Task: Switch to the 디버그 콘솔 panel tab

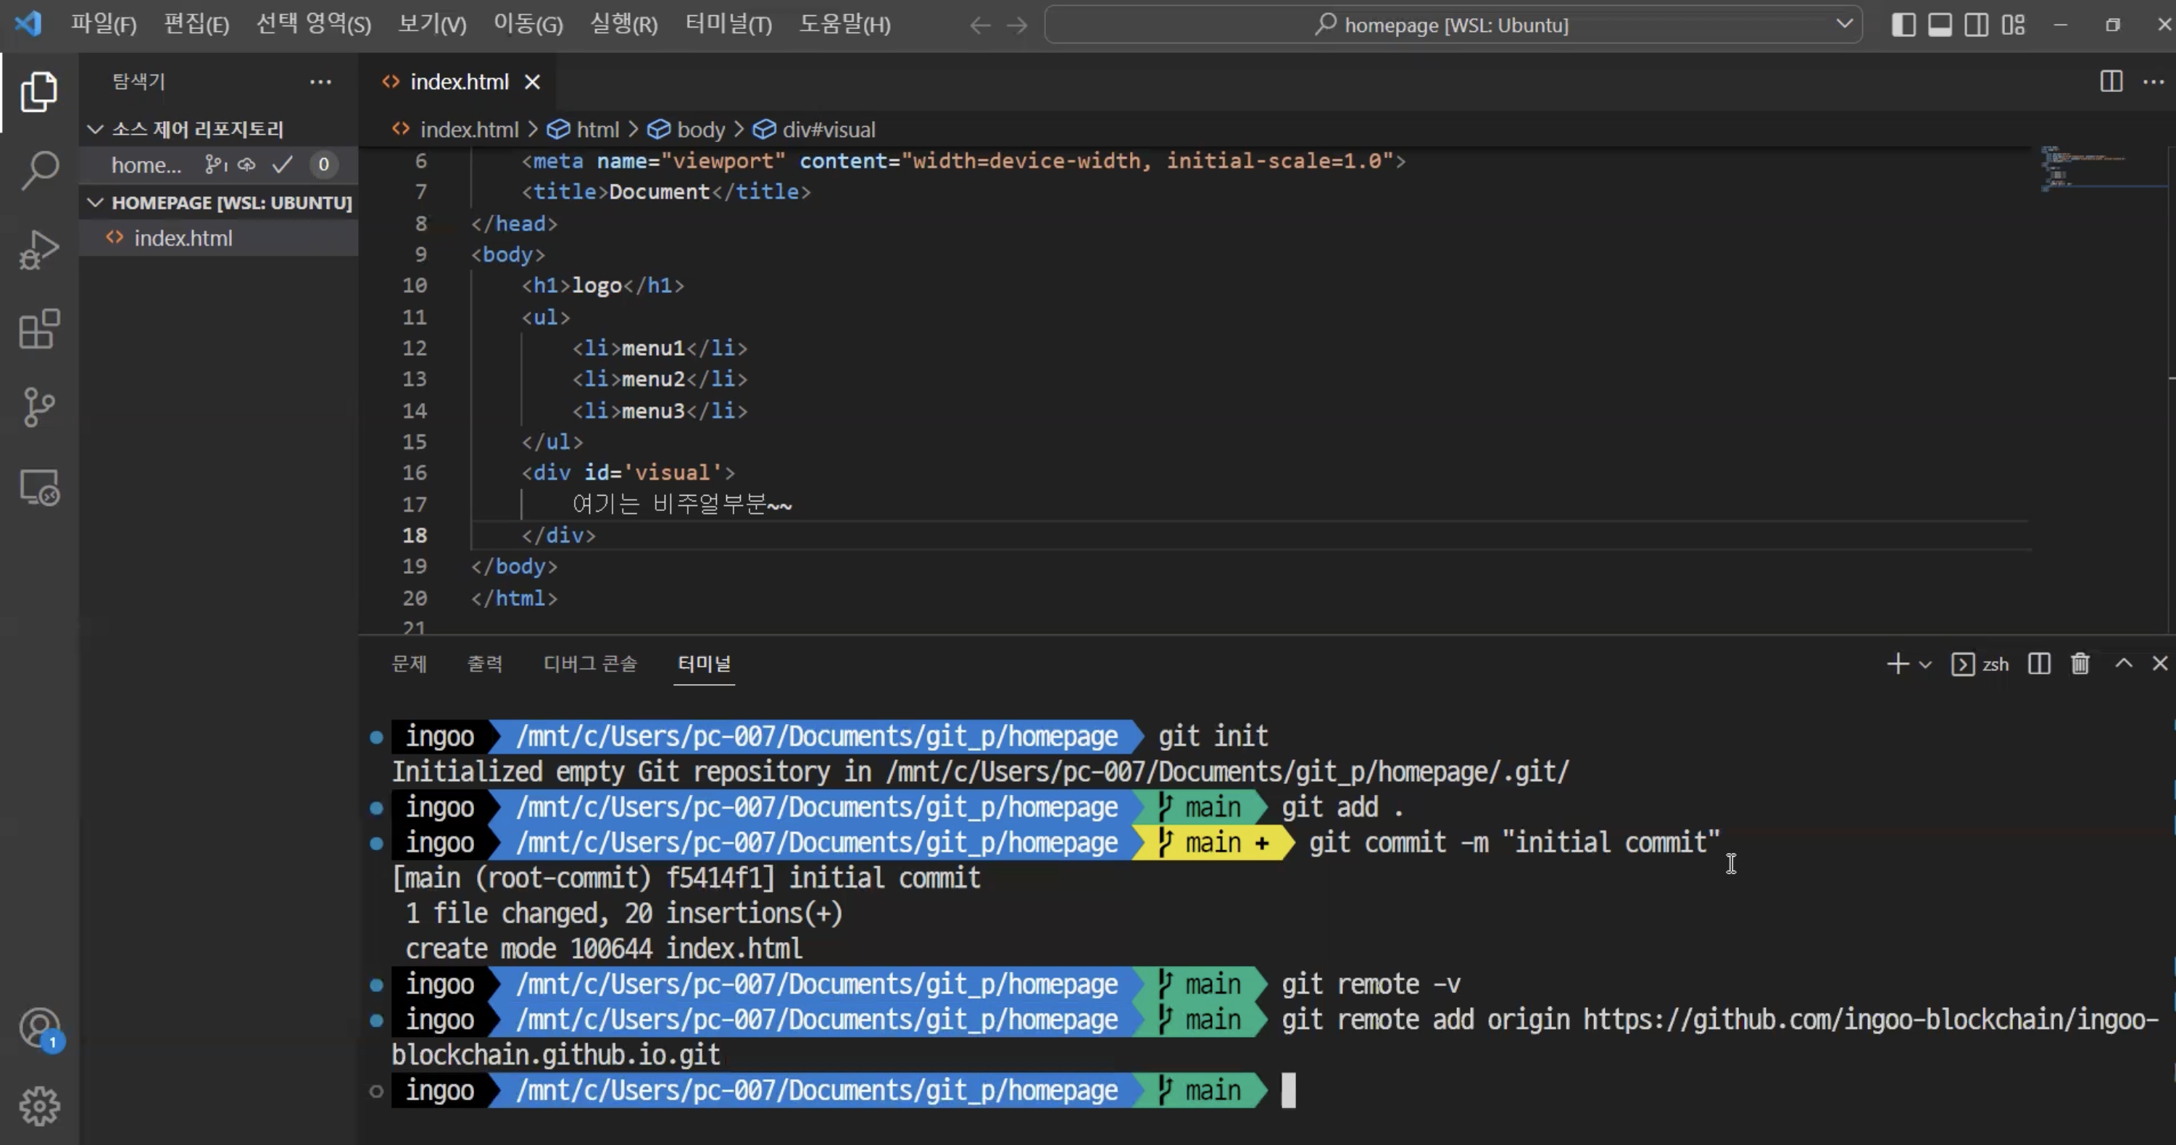Action: coord(589,664)
